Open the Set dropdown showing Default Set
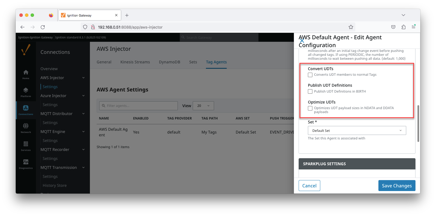Image resolution: width=436 pixels, height=216 pixels. (357, 131)
